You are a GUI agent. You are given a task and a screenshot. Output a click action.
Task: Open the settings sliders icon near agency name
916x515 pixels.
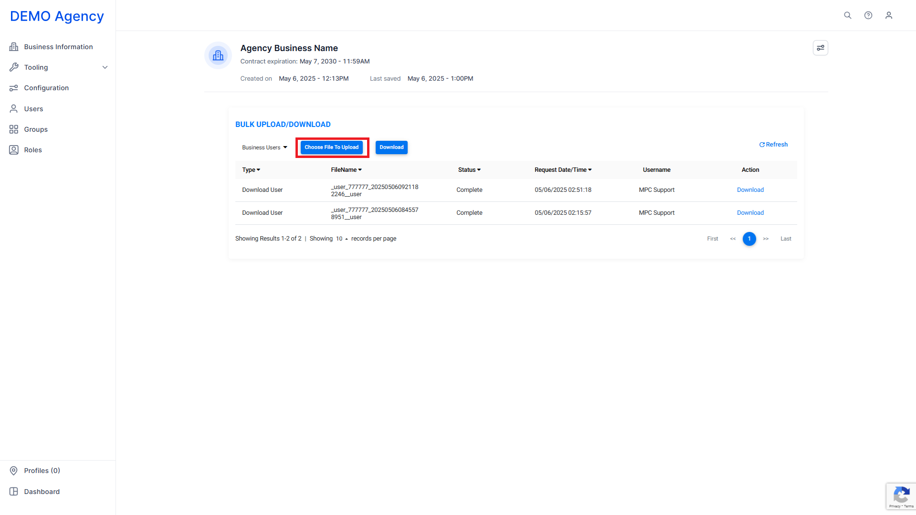821,48
